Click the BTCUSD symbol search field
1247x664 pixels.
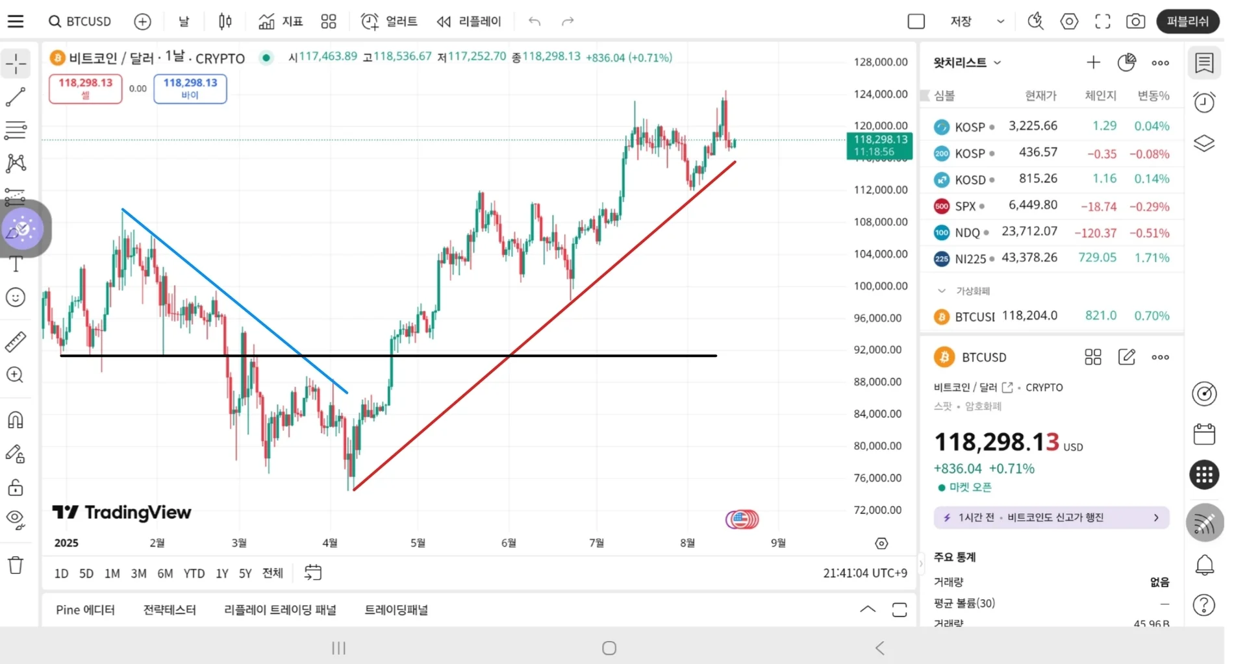[81, 21]
